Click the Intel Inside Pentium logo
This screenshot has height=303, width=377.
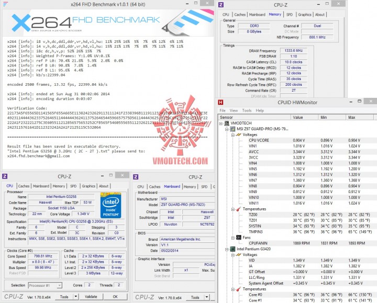110,205
